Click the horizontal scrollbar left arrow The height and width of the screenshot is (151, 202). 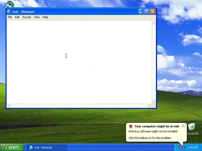pyautogui.click(x=9, y=105)
